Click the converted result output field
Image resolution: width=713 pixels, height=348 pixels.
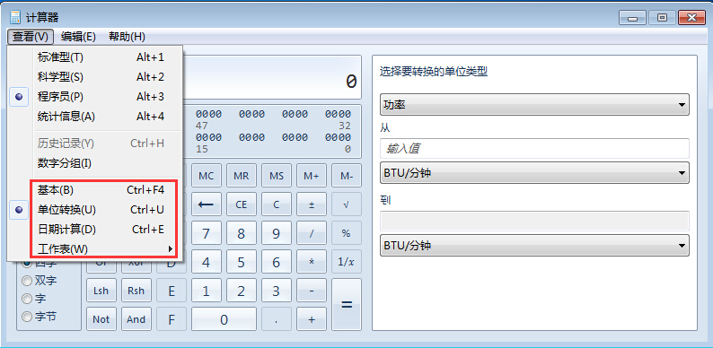(x=534, y=221)
